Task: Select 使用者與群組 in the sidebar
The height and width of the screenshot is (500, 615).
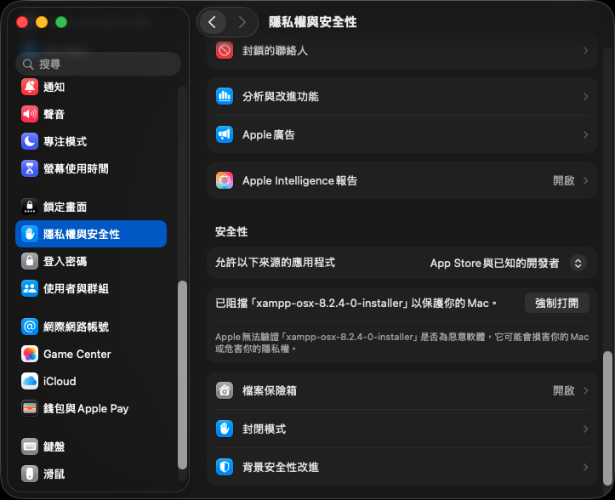Action: pos(76,288)
